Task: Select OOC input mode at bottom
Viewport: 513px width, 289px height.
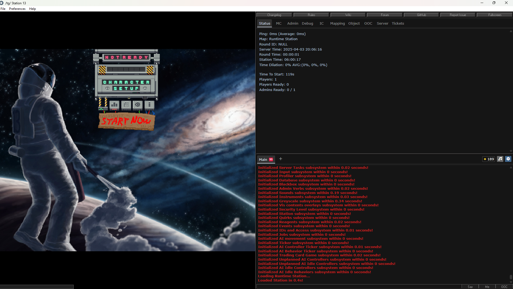Action: [x=504, y=287]
